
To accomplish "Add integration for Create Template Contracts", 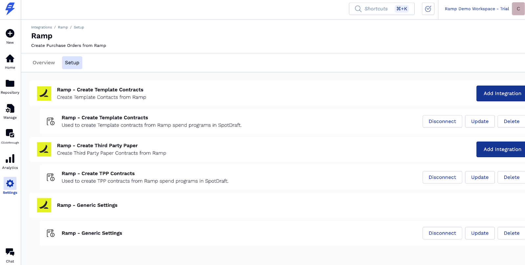I will click(502, 93).
